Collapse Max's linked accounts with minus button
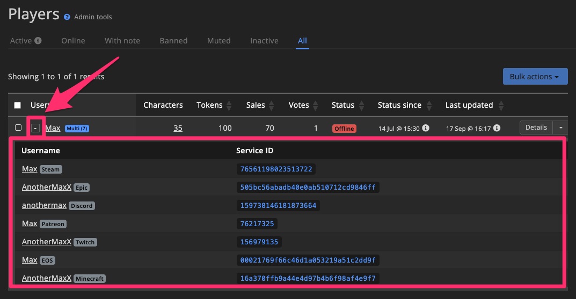This screenshot has width=576, height=299. coord(35,128)
